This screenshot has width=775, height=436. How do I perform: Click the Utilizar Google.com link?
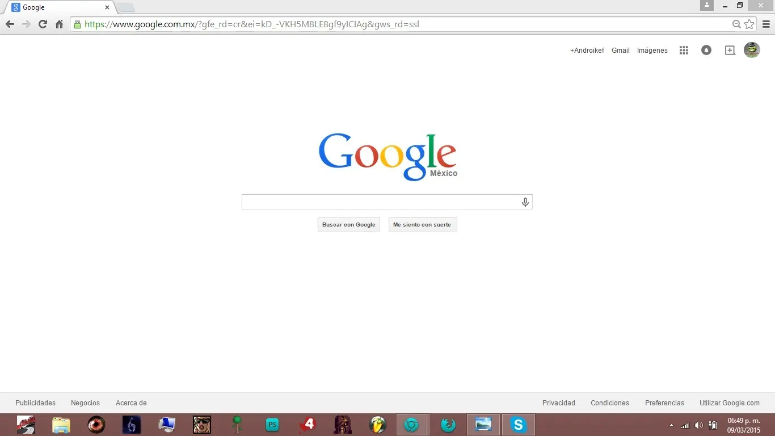coord(730,403)
